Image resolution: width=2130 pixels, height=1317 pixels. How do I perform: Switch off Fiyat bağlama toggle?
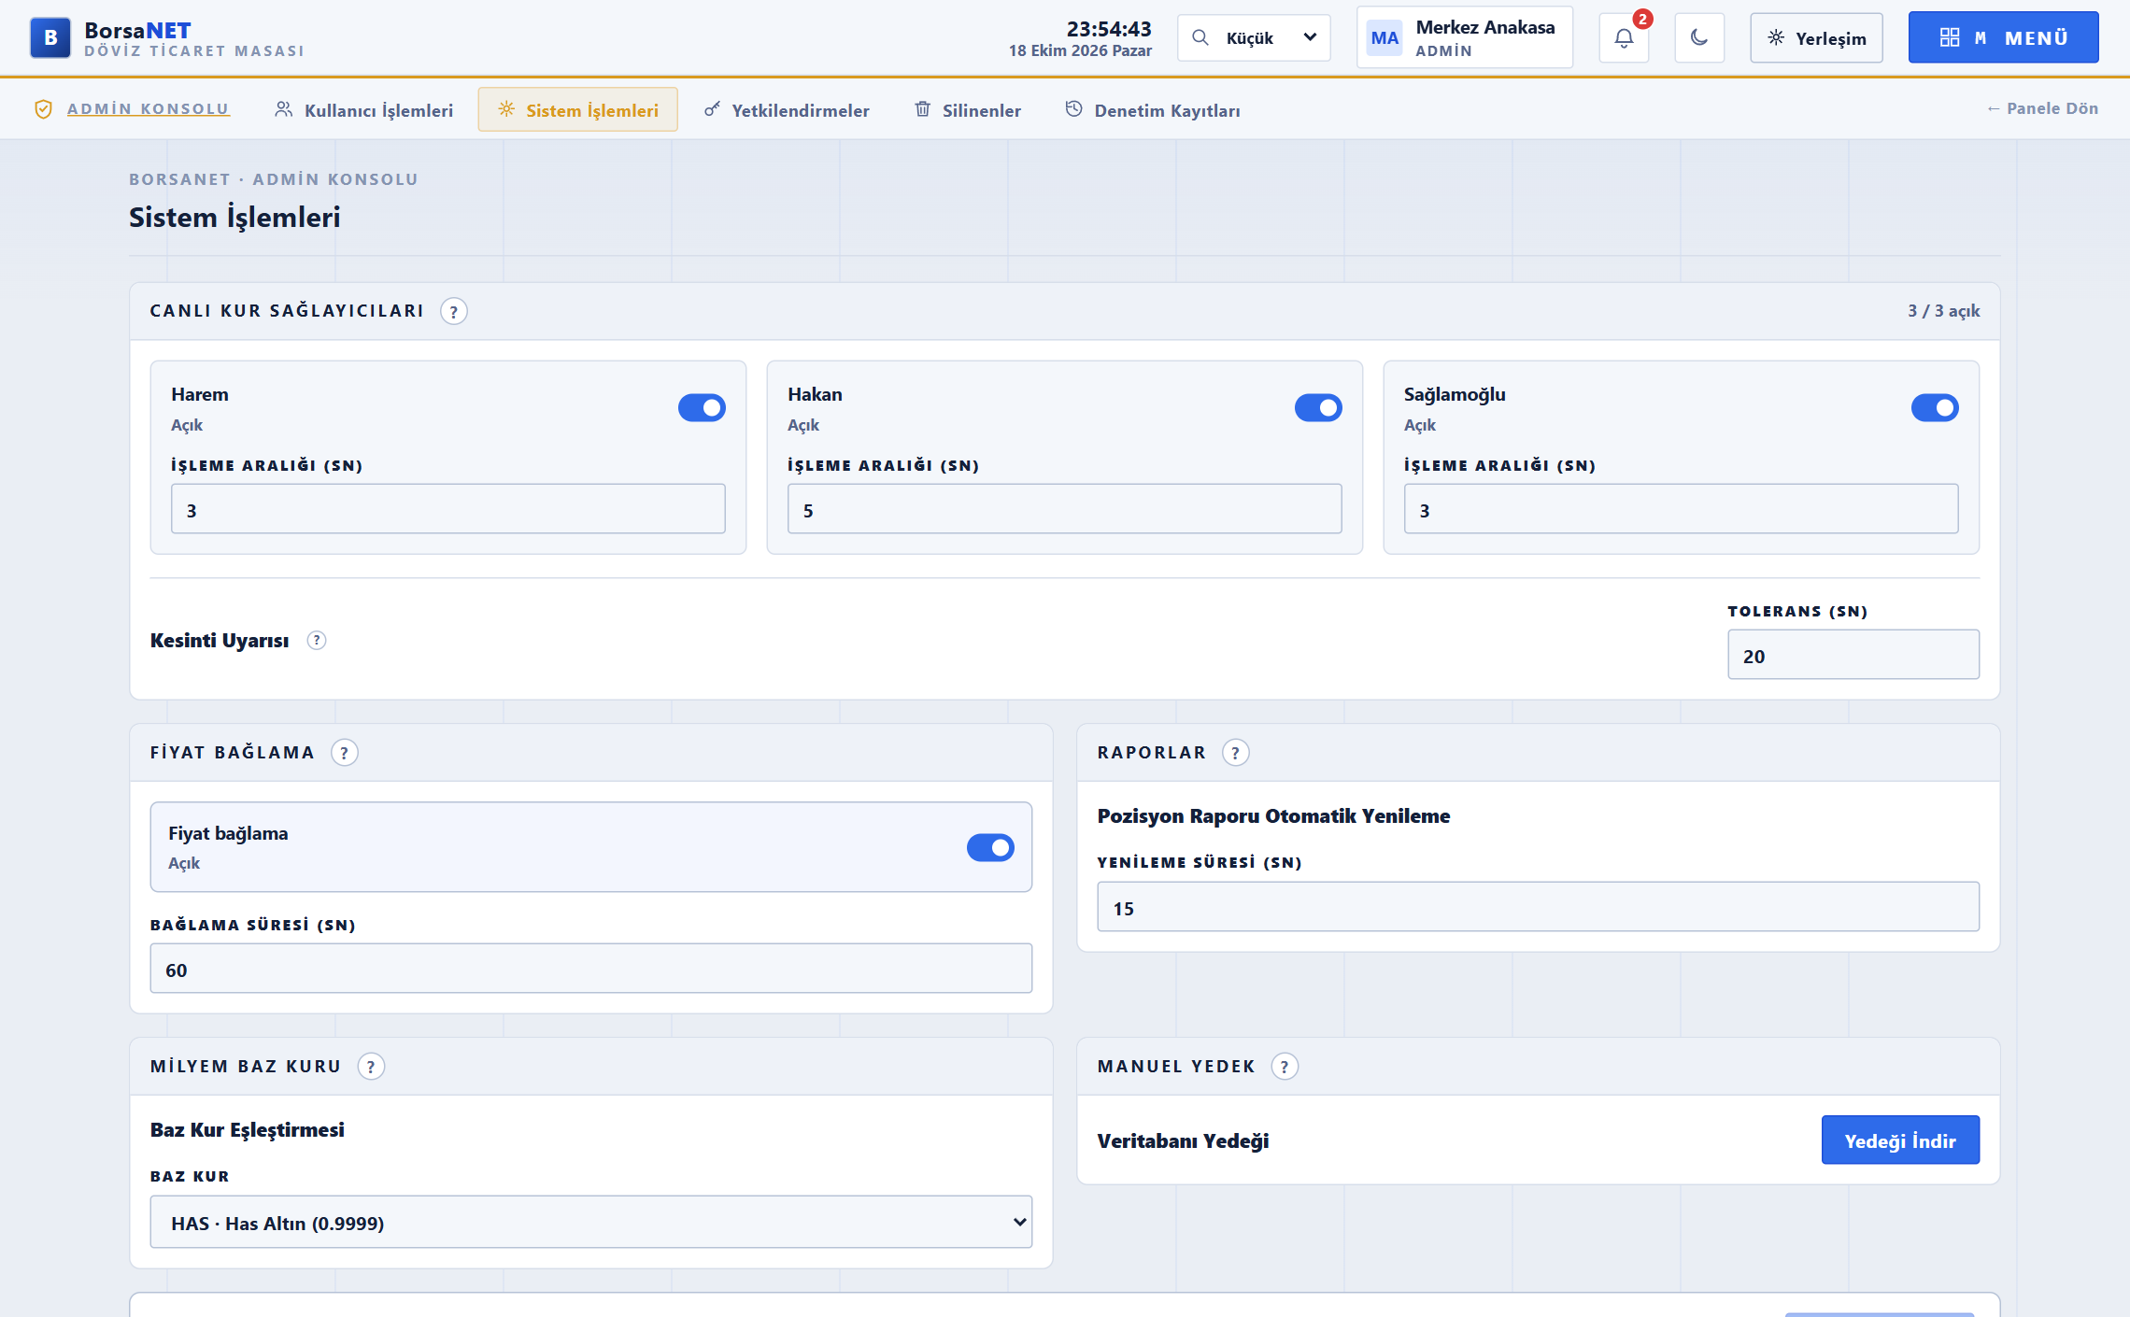(990, 848)
